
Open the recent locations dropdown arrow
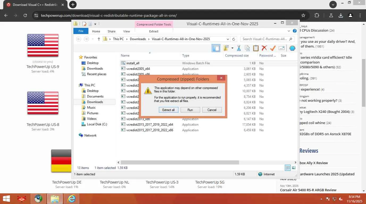(x=93, y=39)
